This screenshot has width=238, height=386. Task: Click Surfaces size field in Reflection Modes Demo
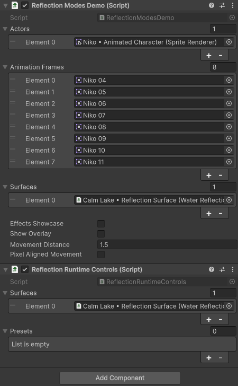(x=223, y=187)
